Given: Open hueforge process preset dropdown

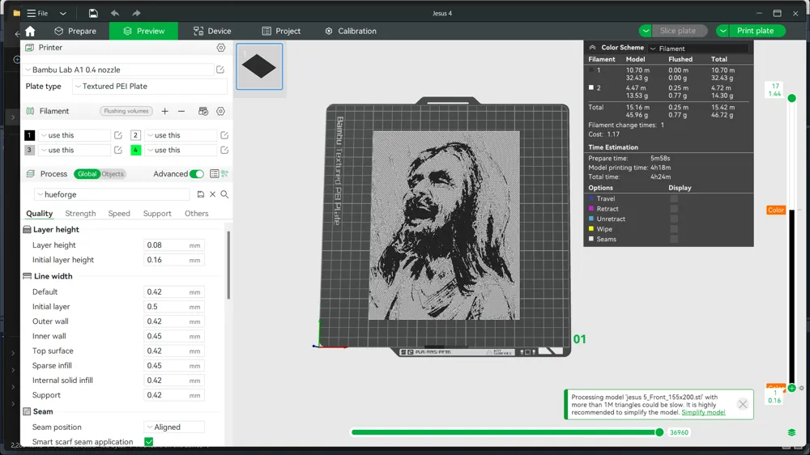Looking at the screenshot, I should pyautogui.click(x=113, y=194).
